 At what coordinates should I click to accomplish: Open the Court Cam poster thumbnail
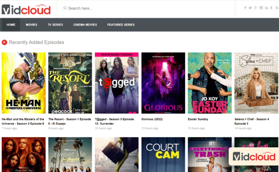click(163, 154)
